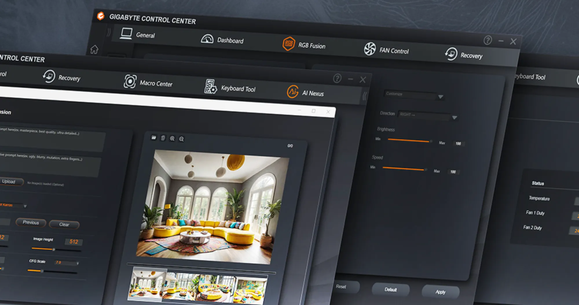
Task: Click the home icon in sidebar
Action: (x=94, y=50)
